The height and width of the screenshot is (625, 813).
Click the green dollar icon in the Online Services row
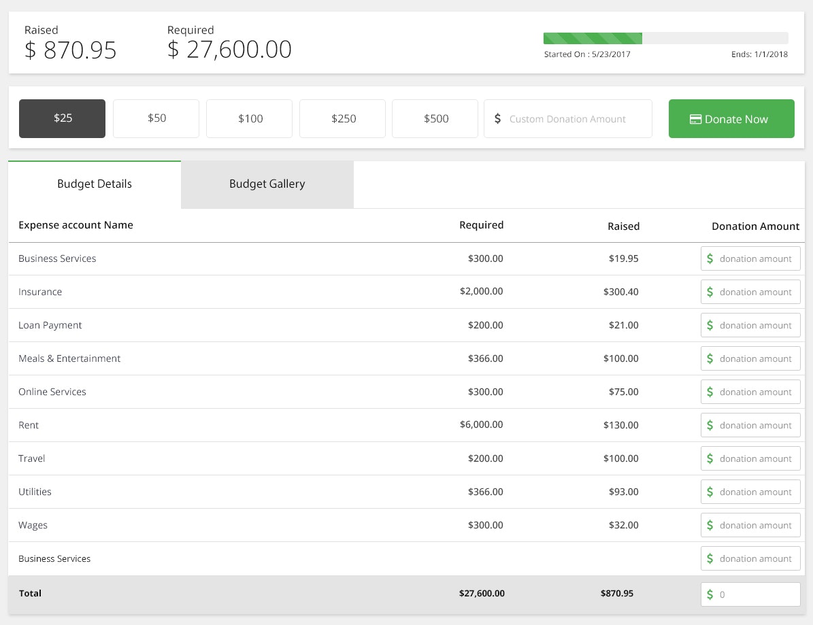coord(710,392)
